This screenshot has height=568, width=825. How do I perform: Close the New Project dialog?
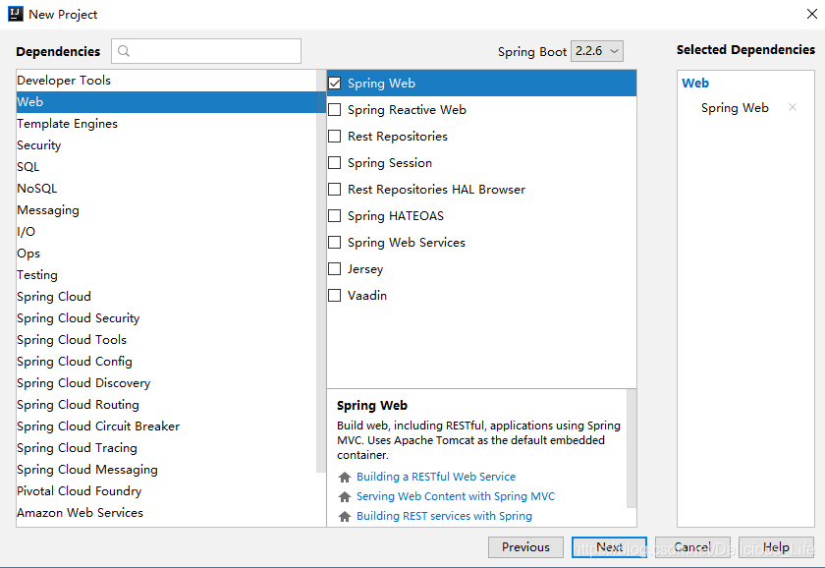(x=812, y=14)
